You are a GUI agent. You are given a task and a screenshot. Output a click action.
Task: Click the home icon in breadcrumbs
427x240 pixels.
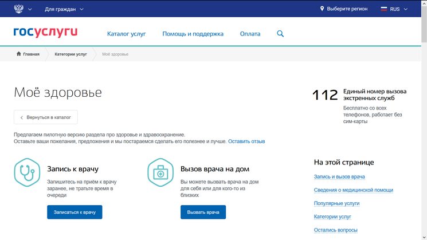[x=19, y=54]
